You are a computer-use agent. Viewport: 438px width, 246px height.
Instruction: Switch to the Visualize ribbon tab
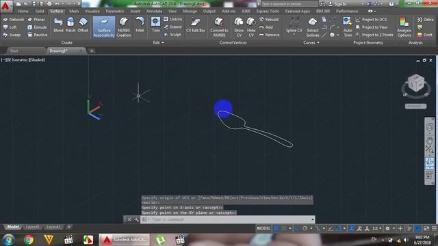(92, 11)
